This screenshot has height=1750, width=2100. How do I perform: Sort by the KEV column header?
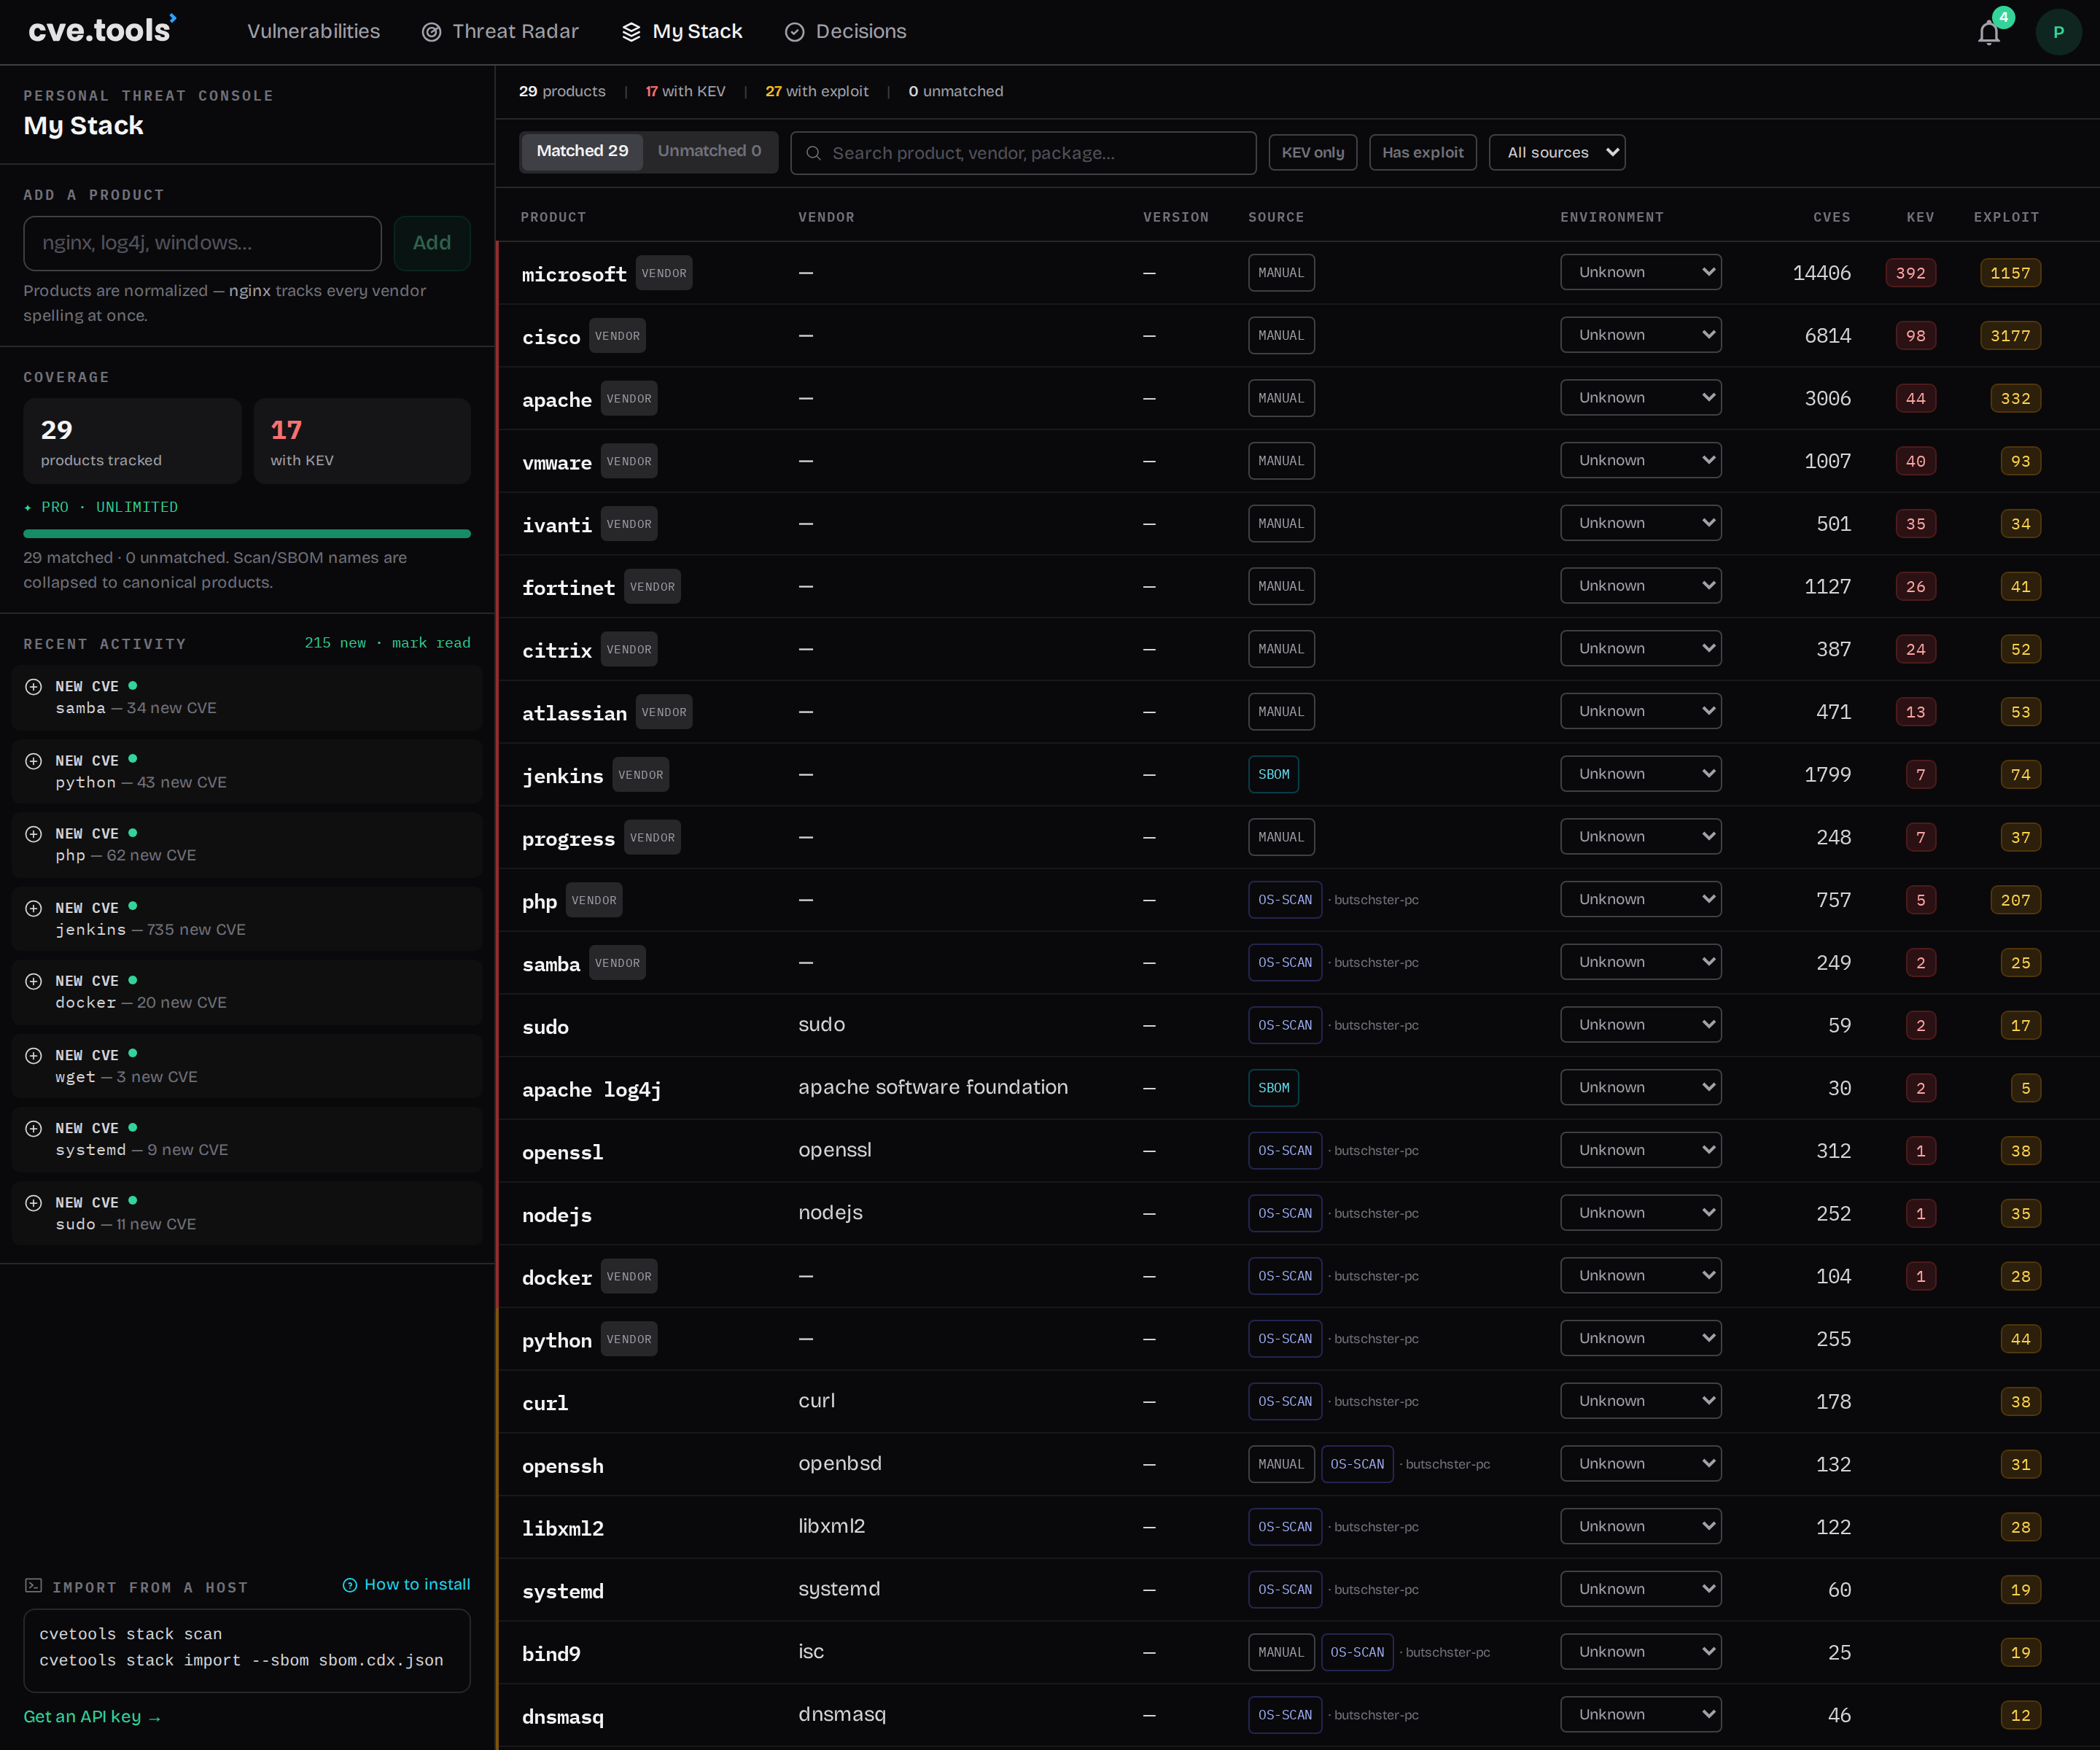pos(1920,217)
